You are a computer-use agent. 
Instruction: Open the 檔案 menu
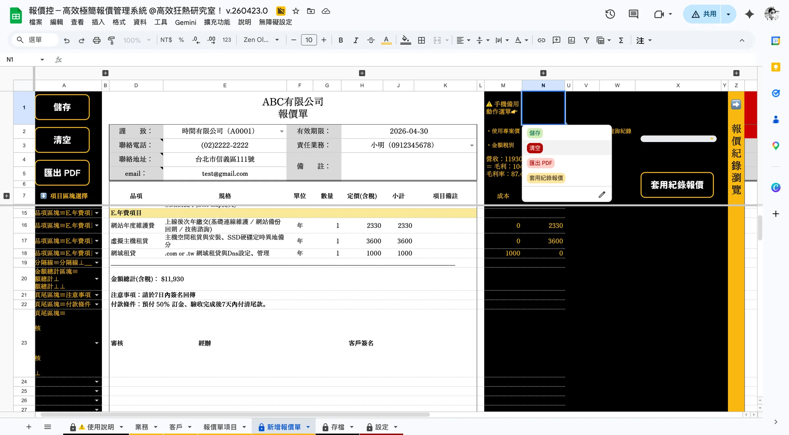[36, 22]
